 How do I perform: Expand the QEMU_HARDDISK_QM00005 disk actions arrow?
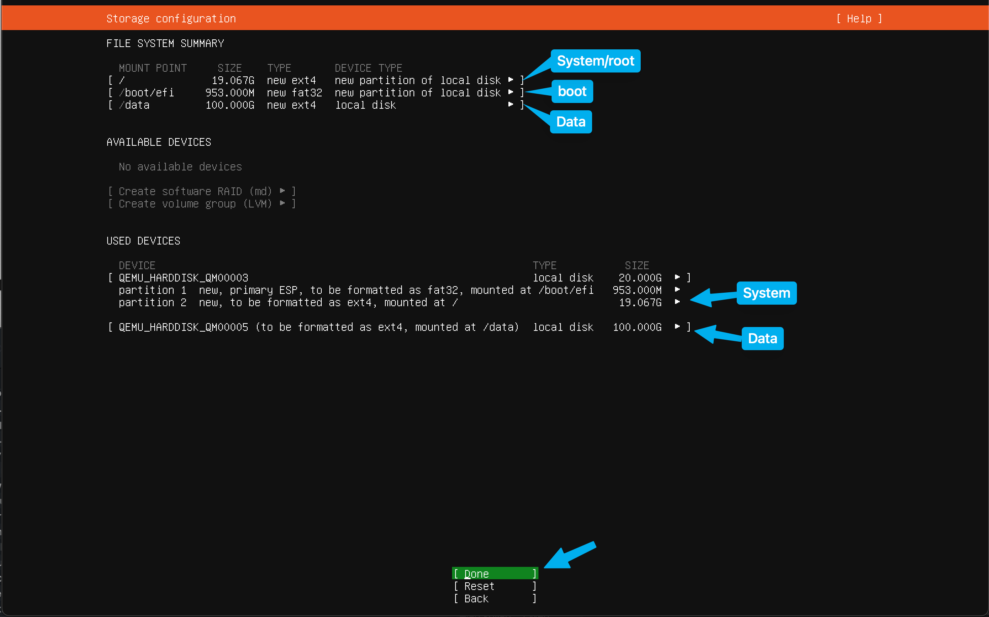click(x=677, y=327)
